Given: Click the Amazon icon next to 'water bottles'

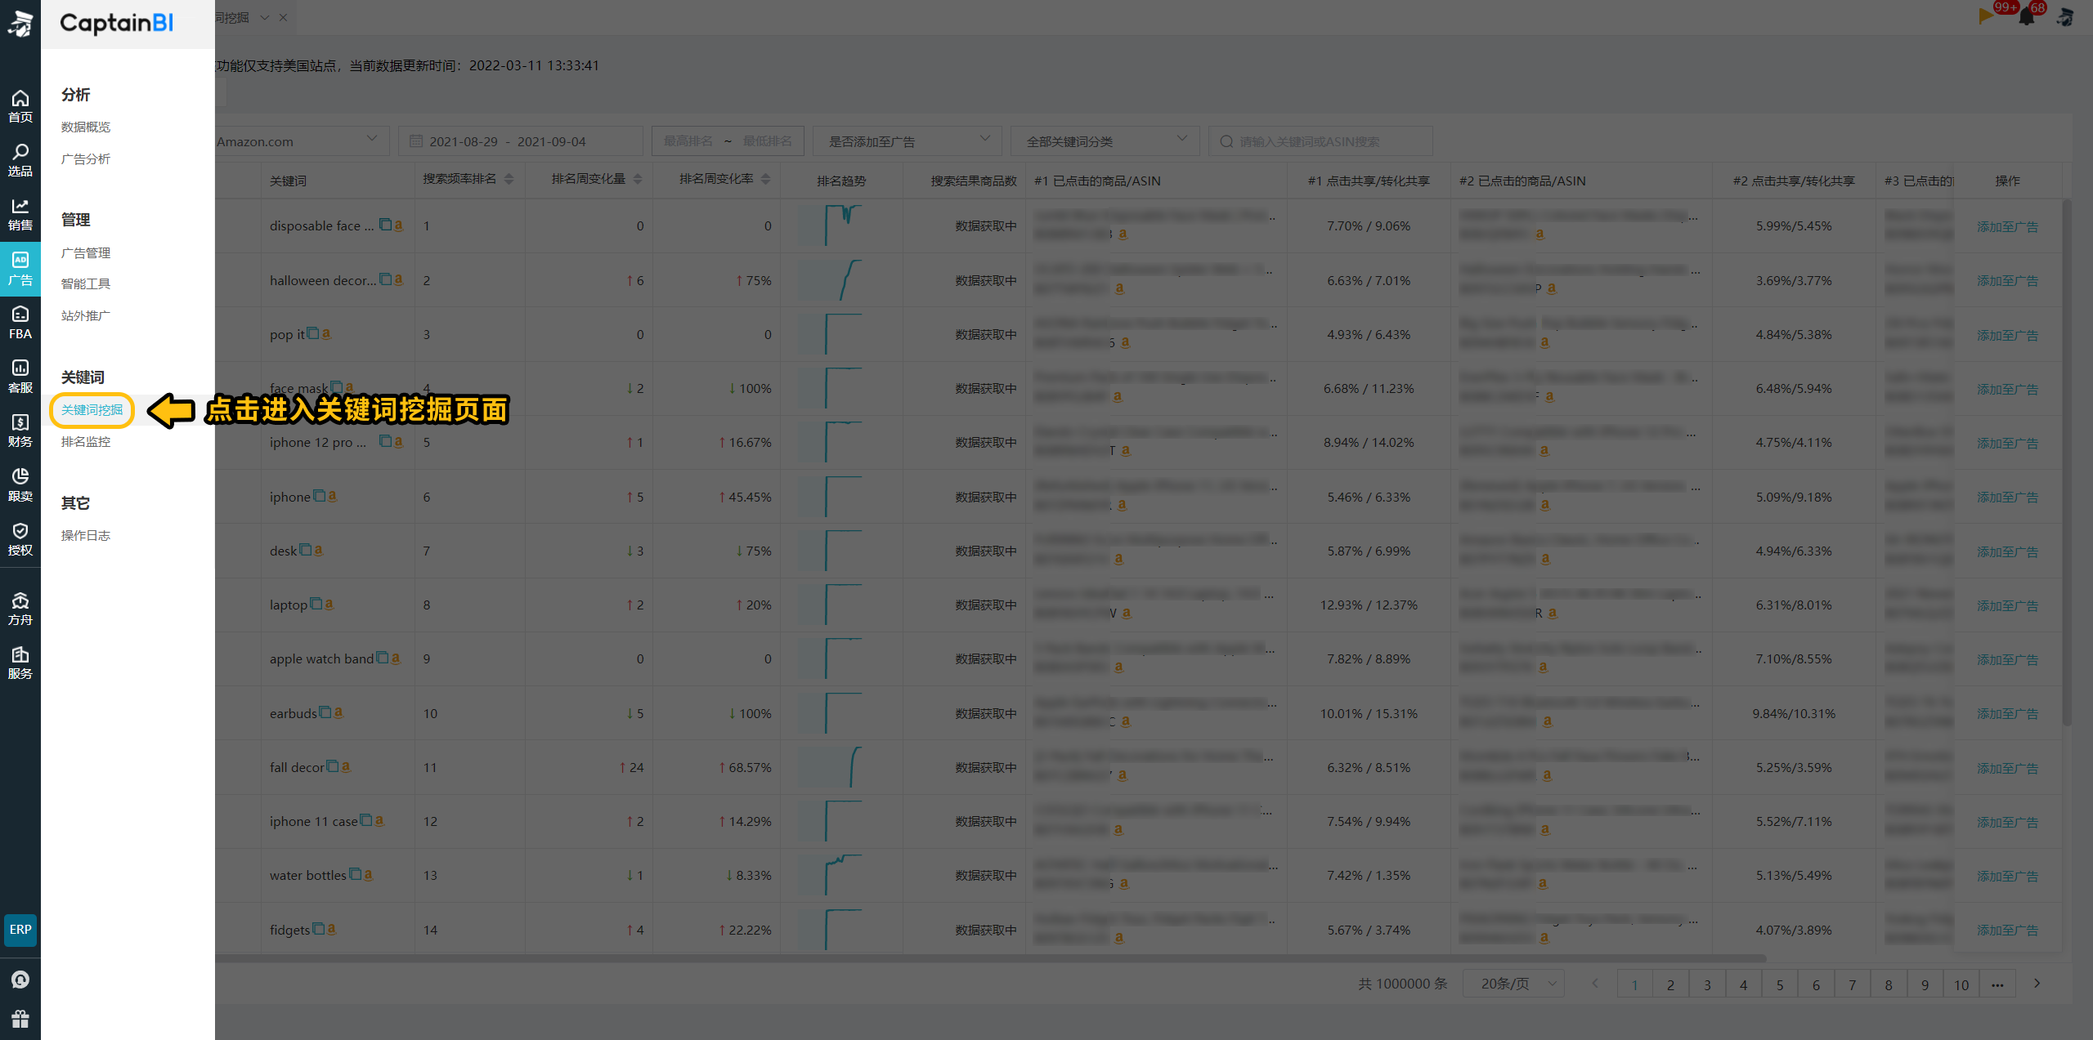Looking at the screenshot, I should (369, 874).
